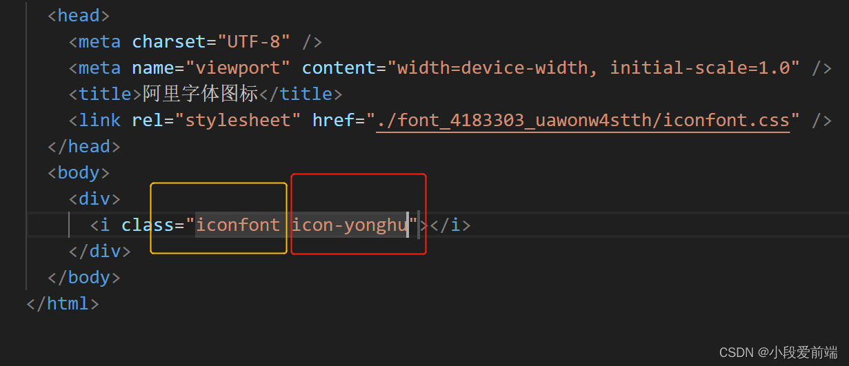This screenshot has height=366, width=849.
Task: Select the closing head tag
Action: pos(84,146)
